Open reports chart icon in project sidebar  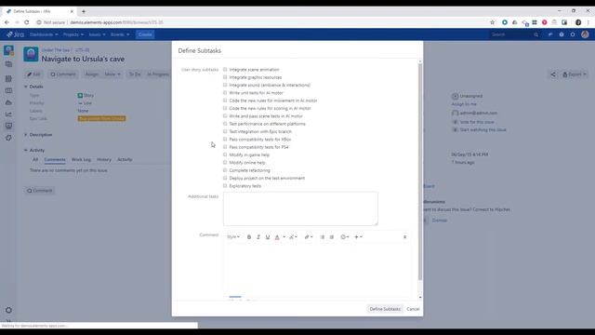tap(8, 114)
